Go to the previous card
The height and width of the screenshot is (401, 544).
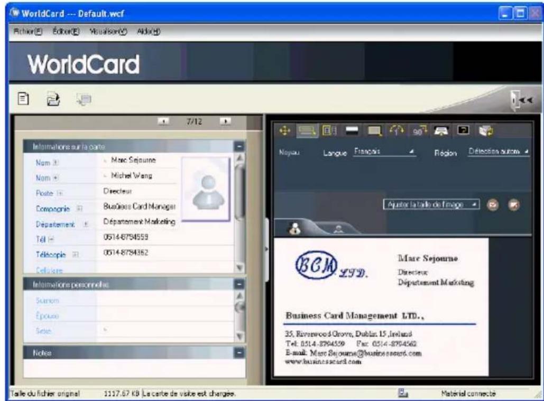point(163,122)
